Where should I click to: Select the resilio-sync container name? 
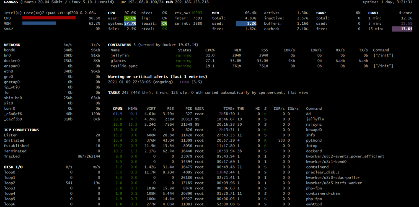click(124, 66)
